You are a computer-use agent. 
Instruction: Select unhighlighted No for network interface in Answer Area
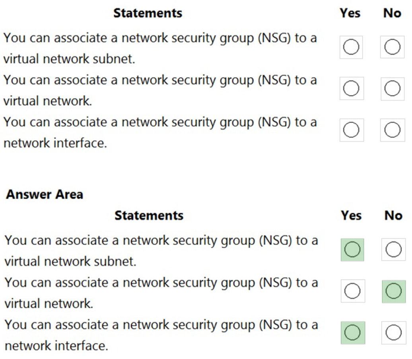pos(393,333)
